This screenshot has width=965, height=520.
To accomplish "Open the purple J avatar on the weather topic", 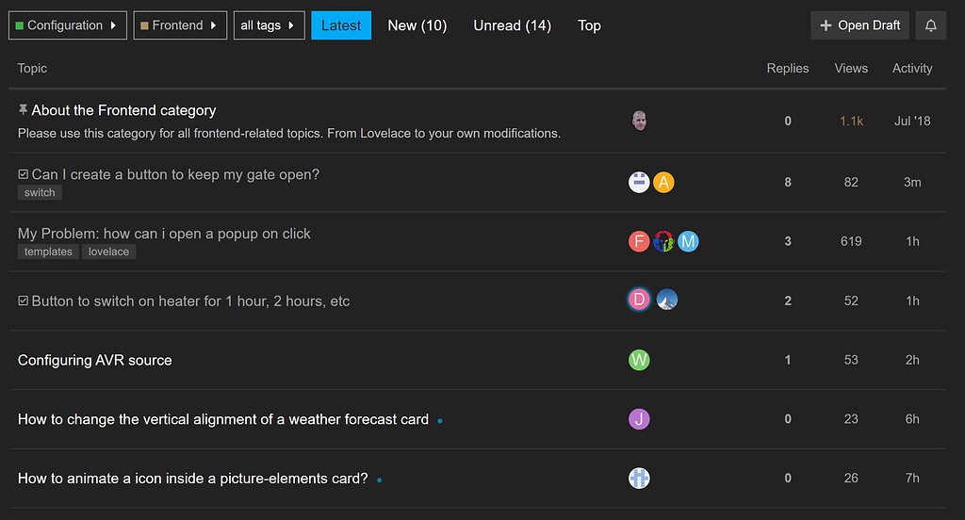I will (639, 419).
